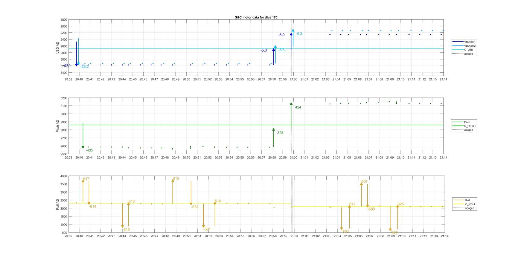Click the '614' roll data label
527x261 pixels.
[218, 201]
